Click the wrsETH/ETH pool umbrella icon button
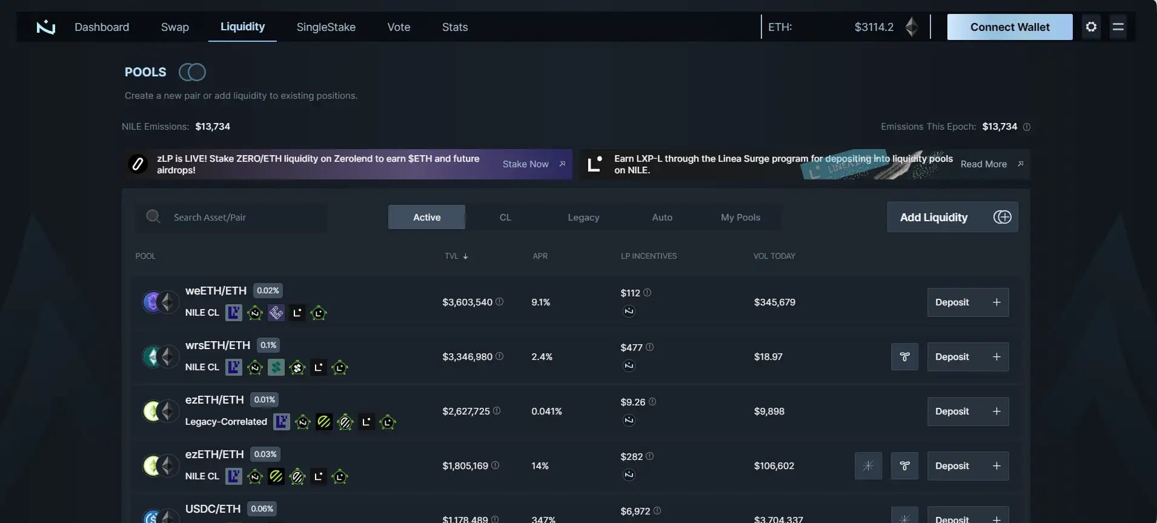The width and height of the screenshot is (1157, 523). (x=904, y=357)
